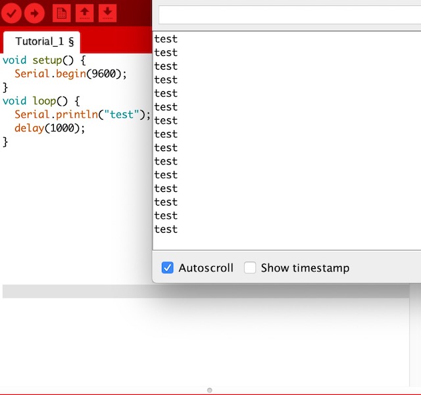
Task: Enable the Show timestamp checkbox
Action: pos(250,267)
